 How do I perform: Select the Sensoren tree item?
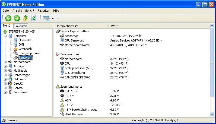[25, 58]
